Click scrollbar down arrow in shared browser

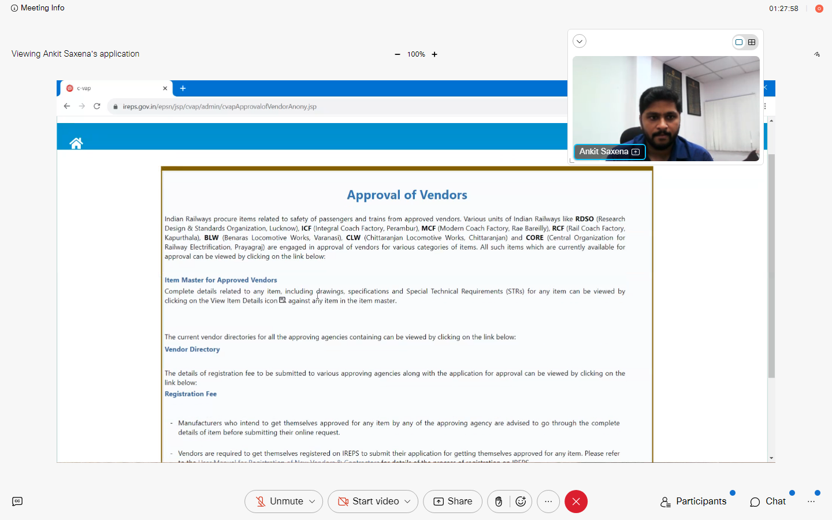[771, 458]
